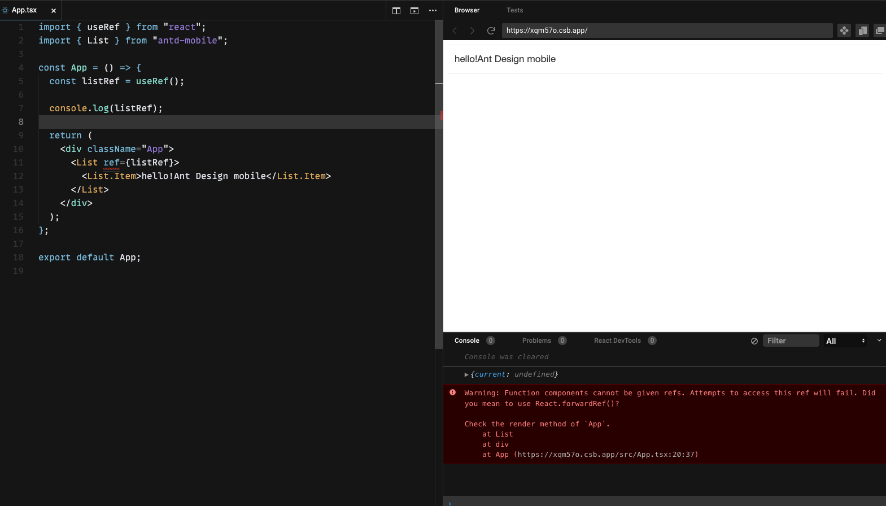The image size is (886, 506).
Task: Click the Console tab count badge
Action: (491, 341)
